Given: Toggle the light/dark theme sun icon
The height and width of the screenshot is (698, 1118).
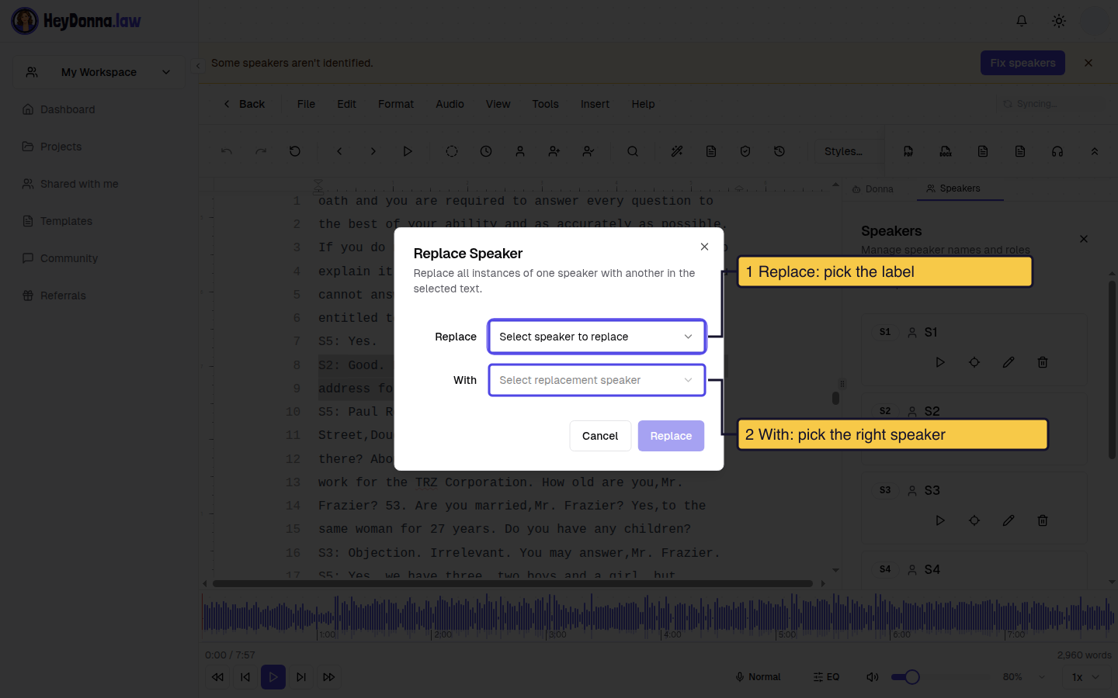Looking at the screenshot, I should [x=1059, y=21].
